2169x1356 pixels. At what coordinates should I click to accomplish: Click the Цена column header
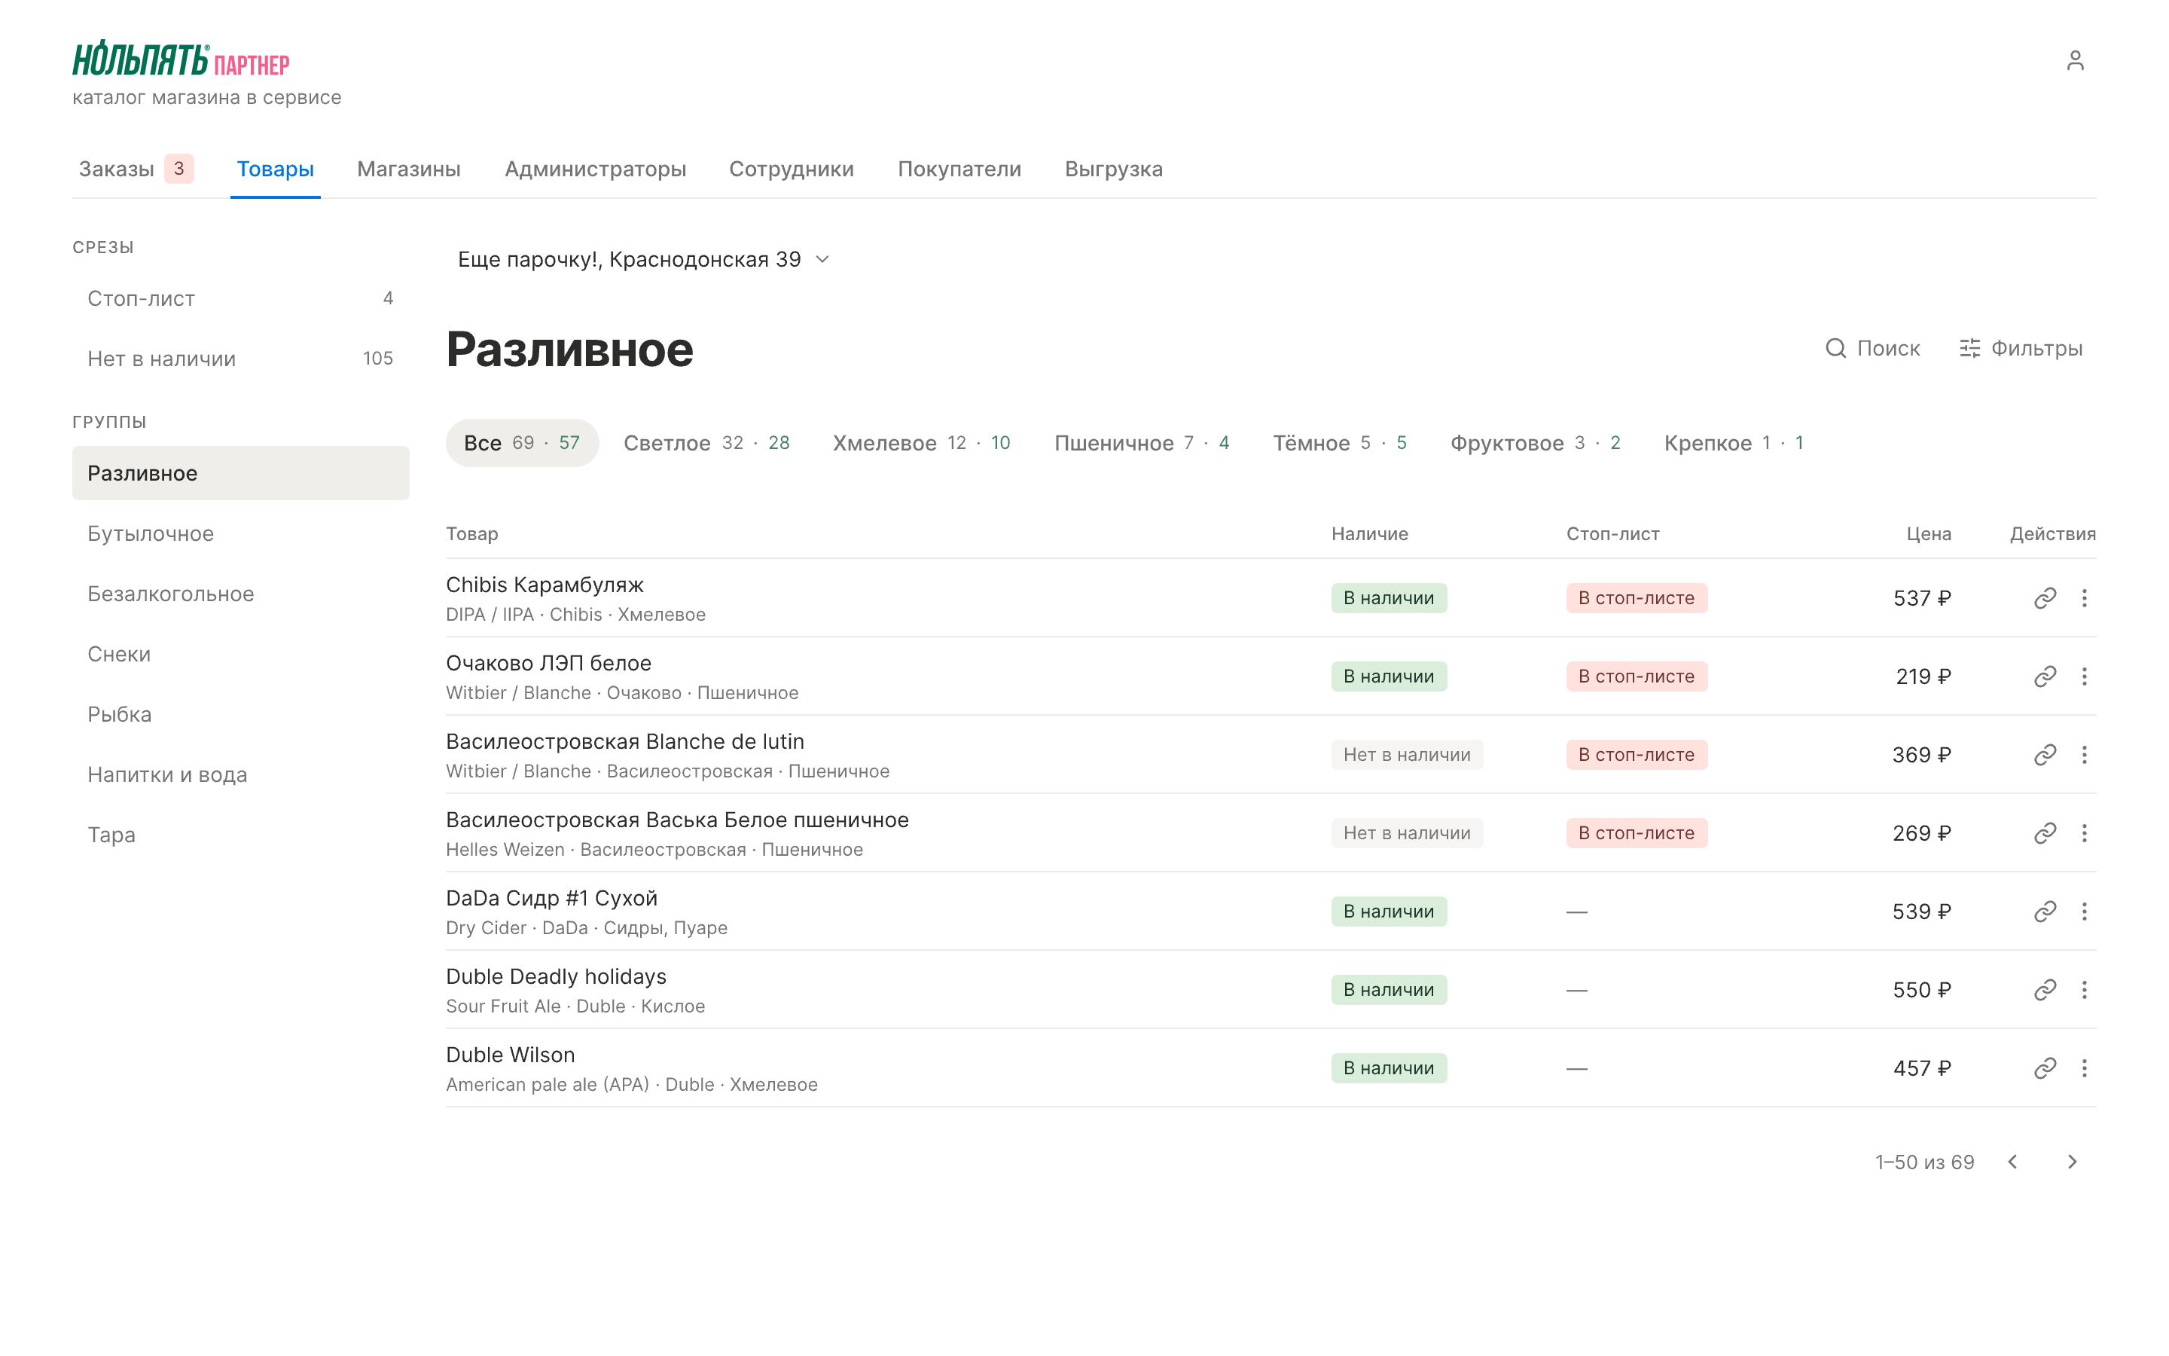(x=1928, y=535)
